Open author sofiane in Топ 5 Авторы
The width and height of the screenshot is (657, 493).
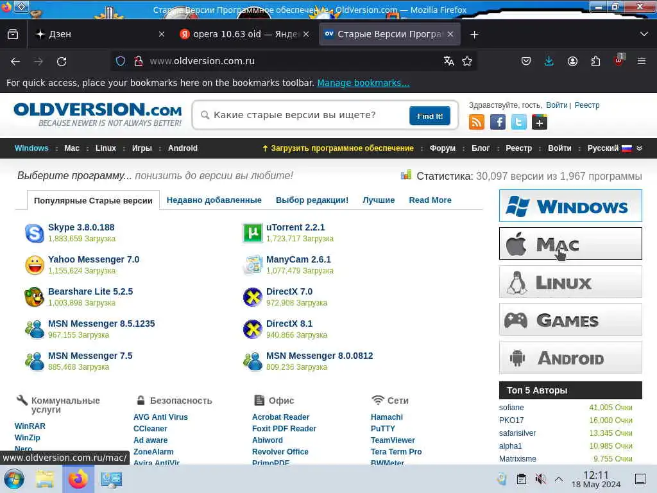tap(511, 408)
